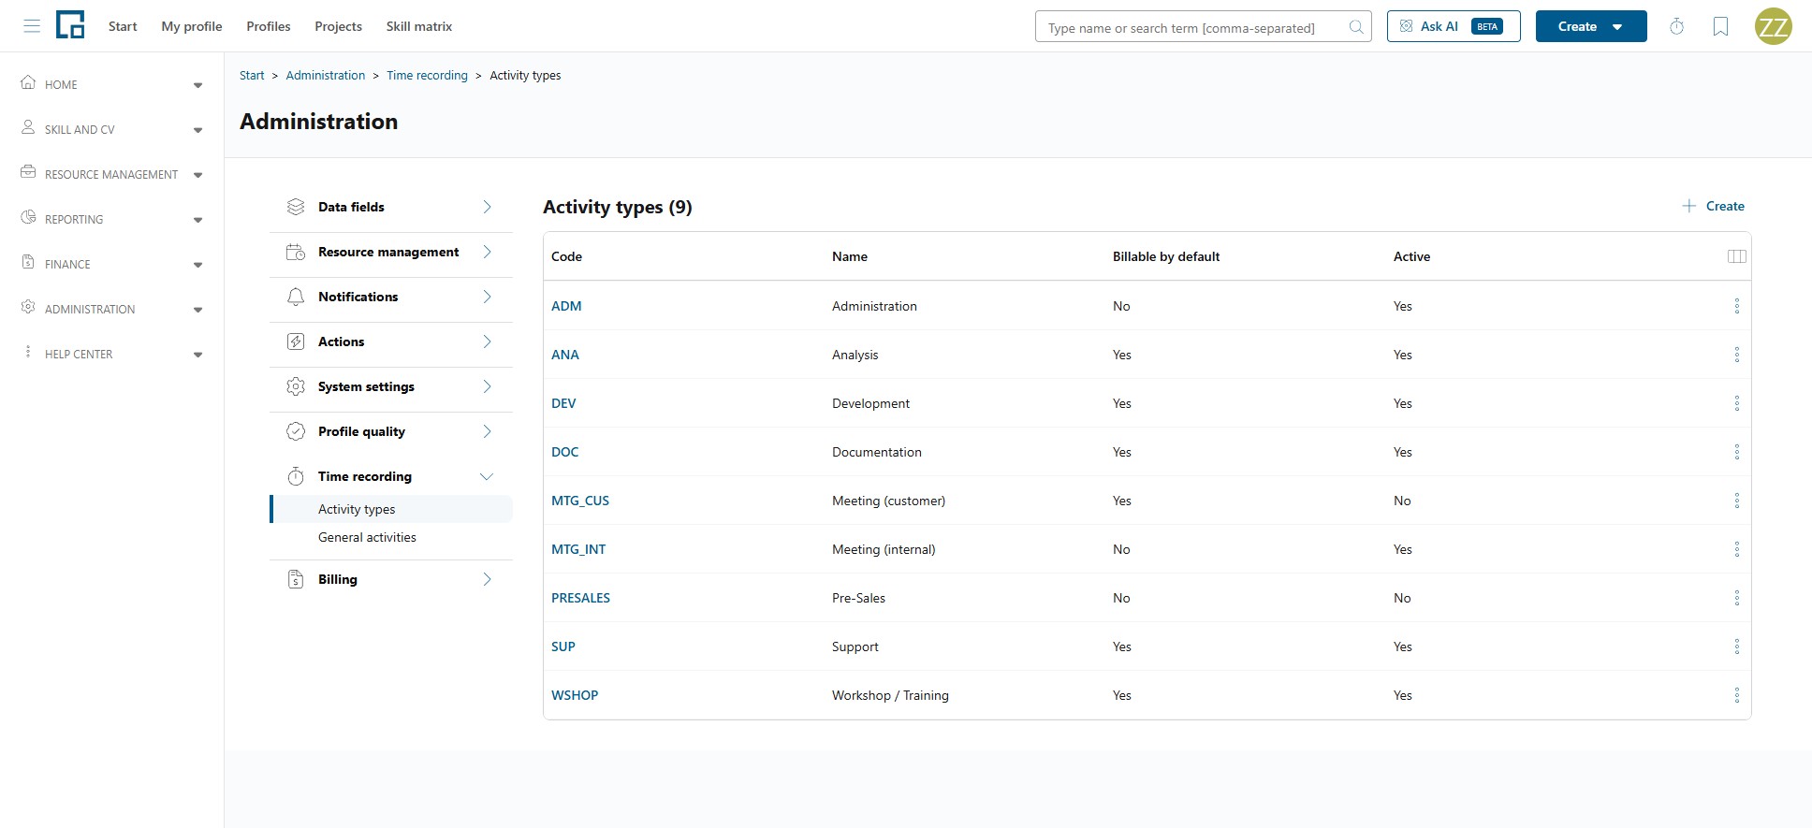Go to My profile in top navigation
The height and width of the screenshot is (828, 1812).
pos(192,26)
